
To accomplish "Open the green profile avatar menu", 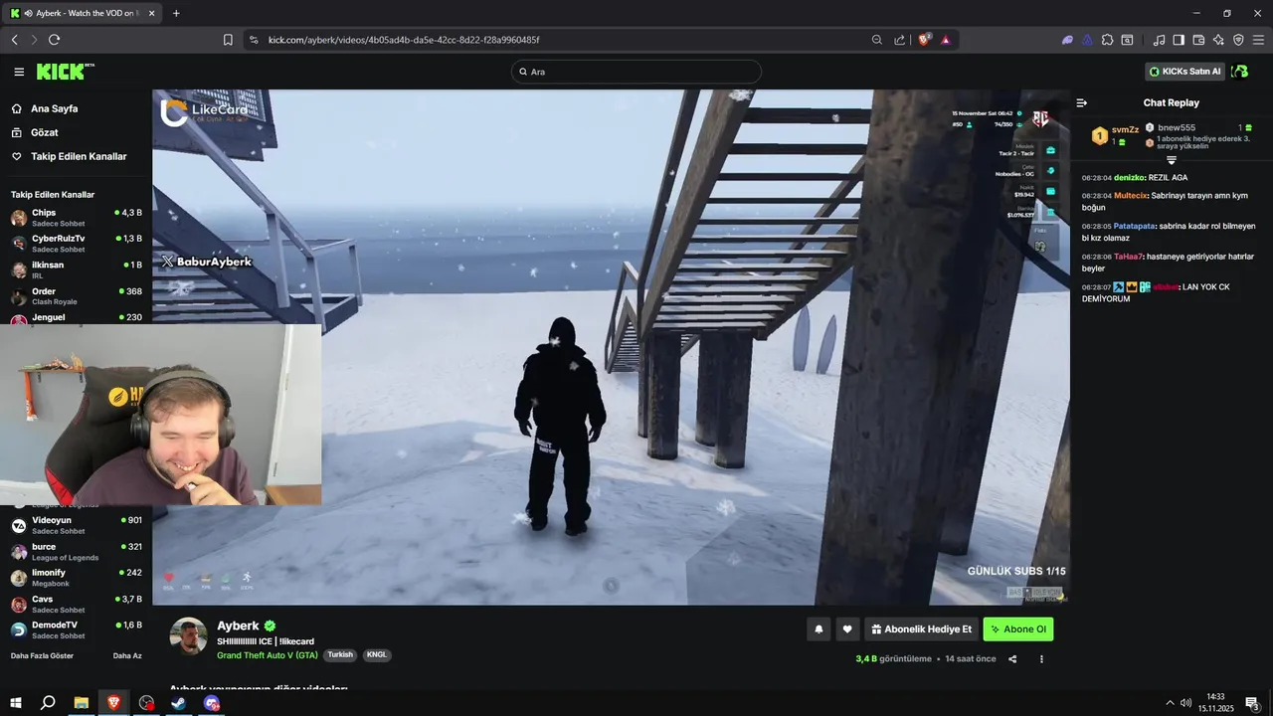I will (x=1240, y=72).
